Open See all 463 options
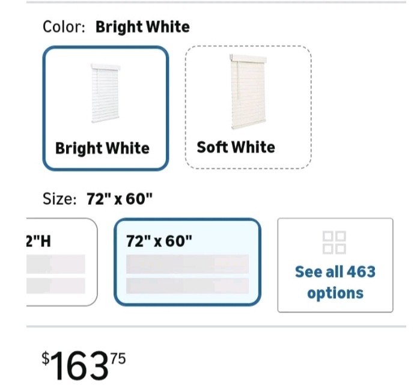This screenshot has height=387, width=414. pyautogui.click(x=335, y=265)
